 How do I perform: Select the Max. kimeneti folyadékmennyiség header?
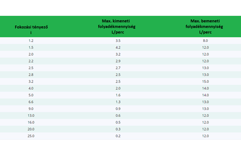coord(117,27)
